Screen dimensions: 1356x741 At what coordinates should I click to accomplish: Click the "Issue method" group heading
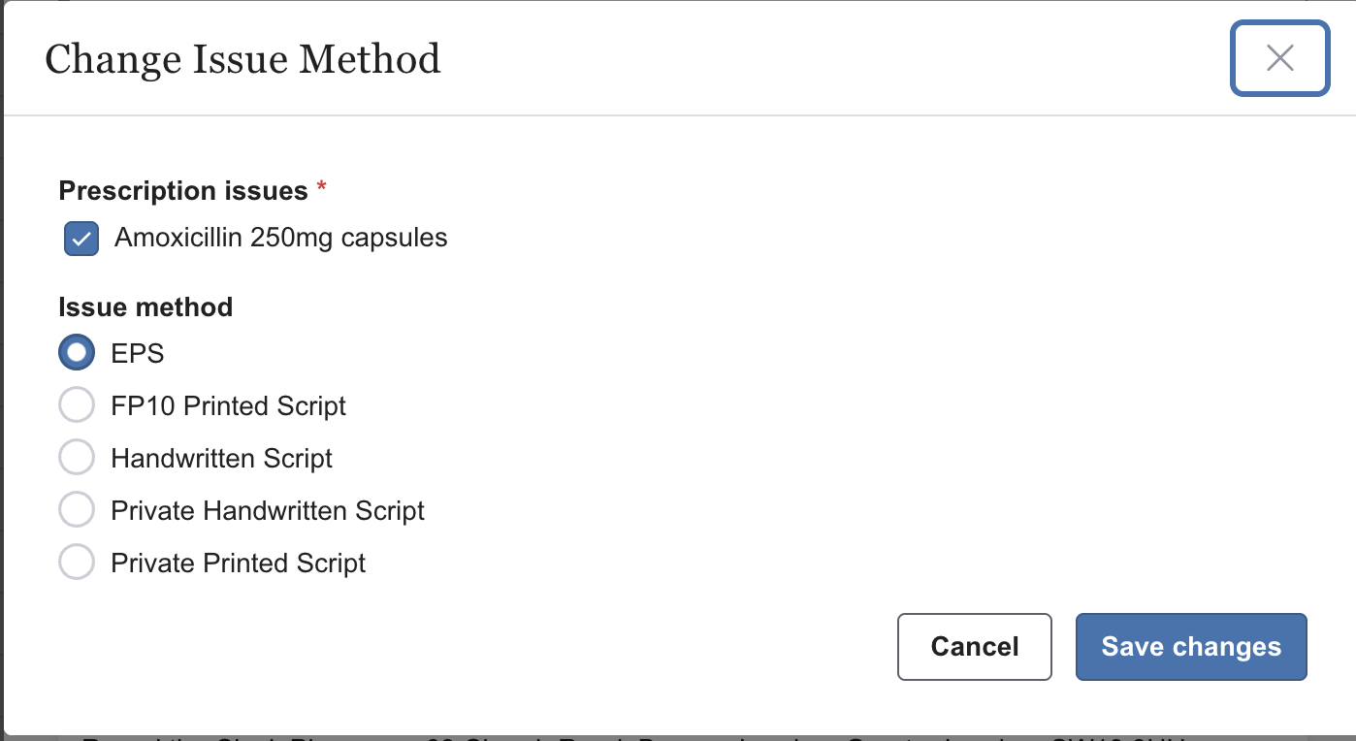pos(145,307)
